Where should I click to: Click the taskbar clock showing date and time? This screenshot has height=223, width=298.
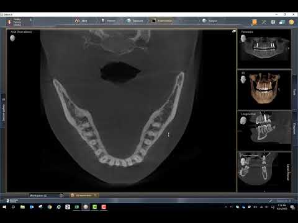click(x=282, y=207)
